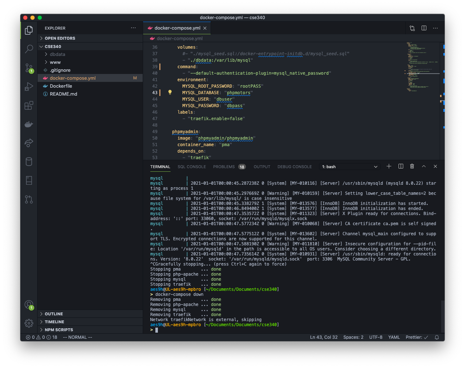Change encoding via UTF-8 indicator
Screen dimensions: 465x368
(x=376, y=337)
